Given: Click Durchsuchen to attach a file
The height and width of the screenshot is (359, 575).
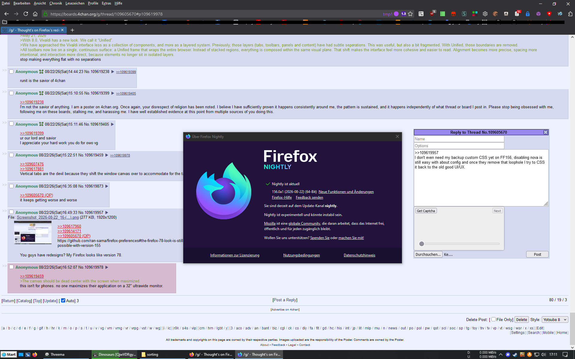Looking at the screenshot, I should point(428,254).
